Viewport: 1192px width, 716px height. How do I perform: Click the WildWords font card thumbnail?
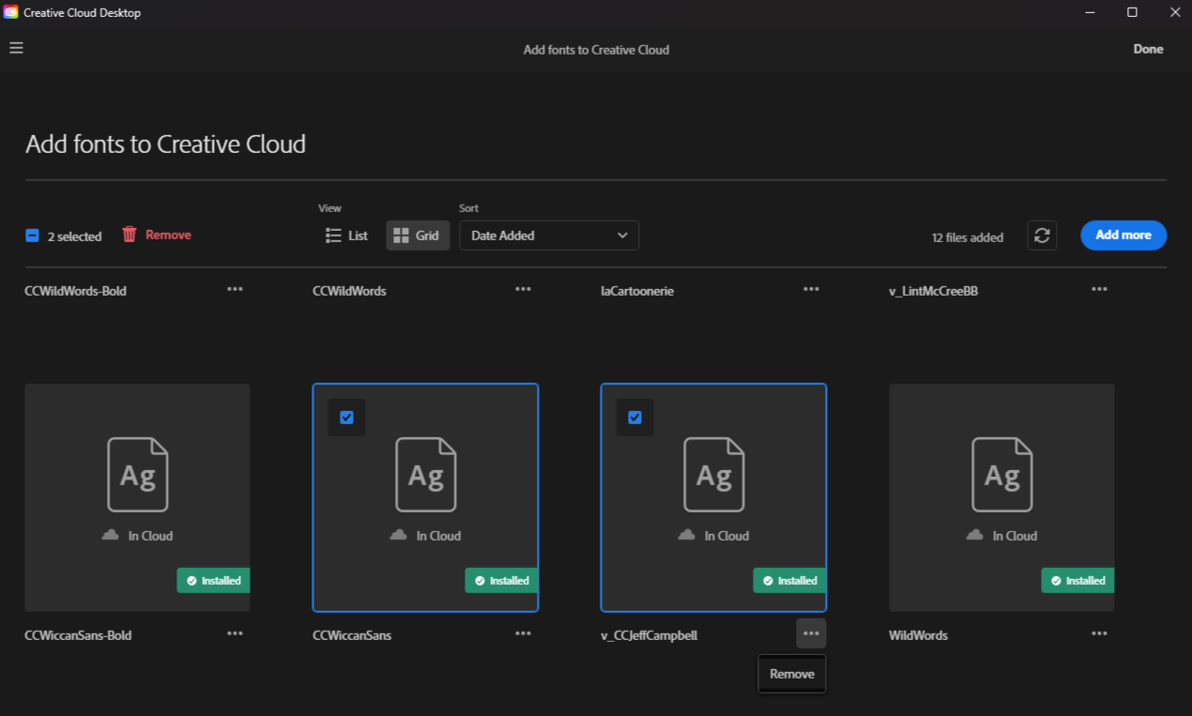(x=1001, y=497)
